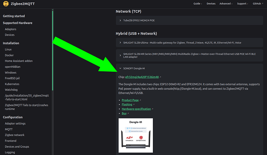Click the Dongle-M product image
267x155 pixels.
pos(136,135)
